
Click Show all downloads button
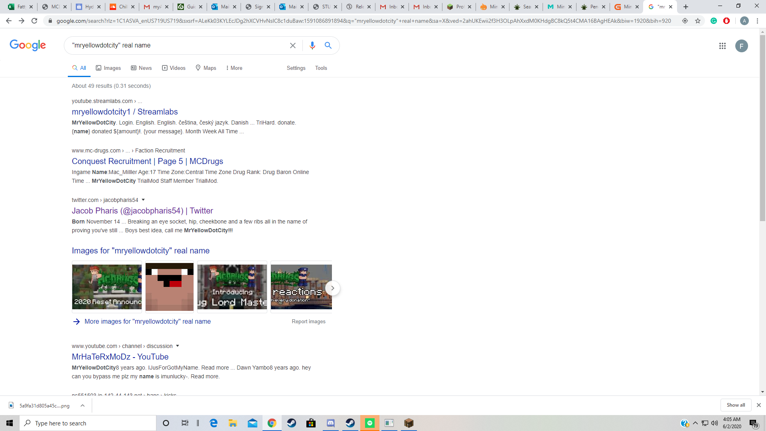(x=736, y=405)
